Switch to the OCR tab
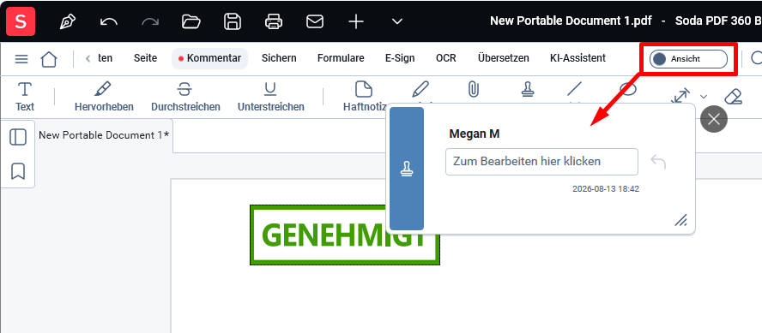Viewport: 762px width, 333px height. tap(446, 58)
